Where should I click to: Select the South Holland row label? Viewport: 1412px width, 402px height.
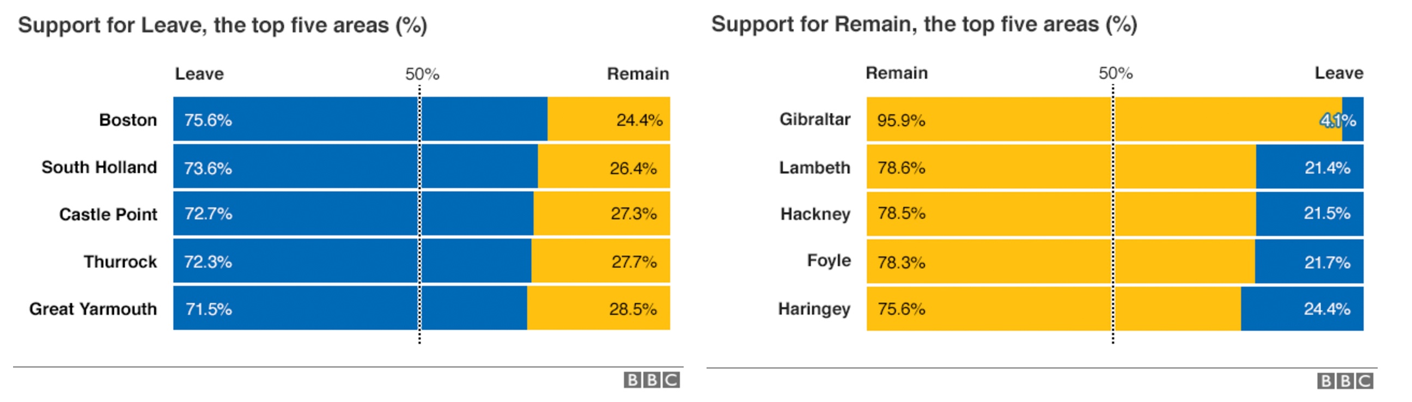99,167
